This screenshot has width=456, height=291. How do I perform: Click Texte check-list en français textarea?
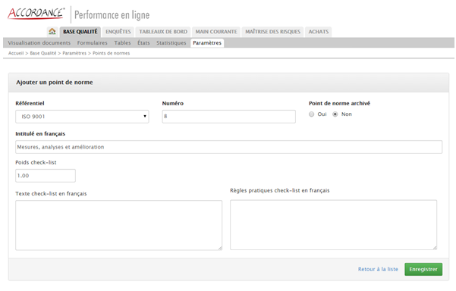tap(118, 225)
